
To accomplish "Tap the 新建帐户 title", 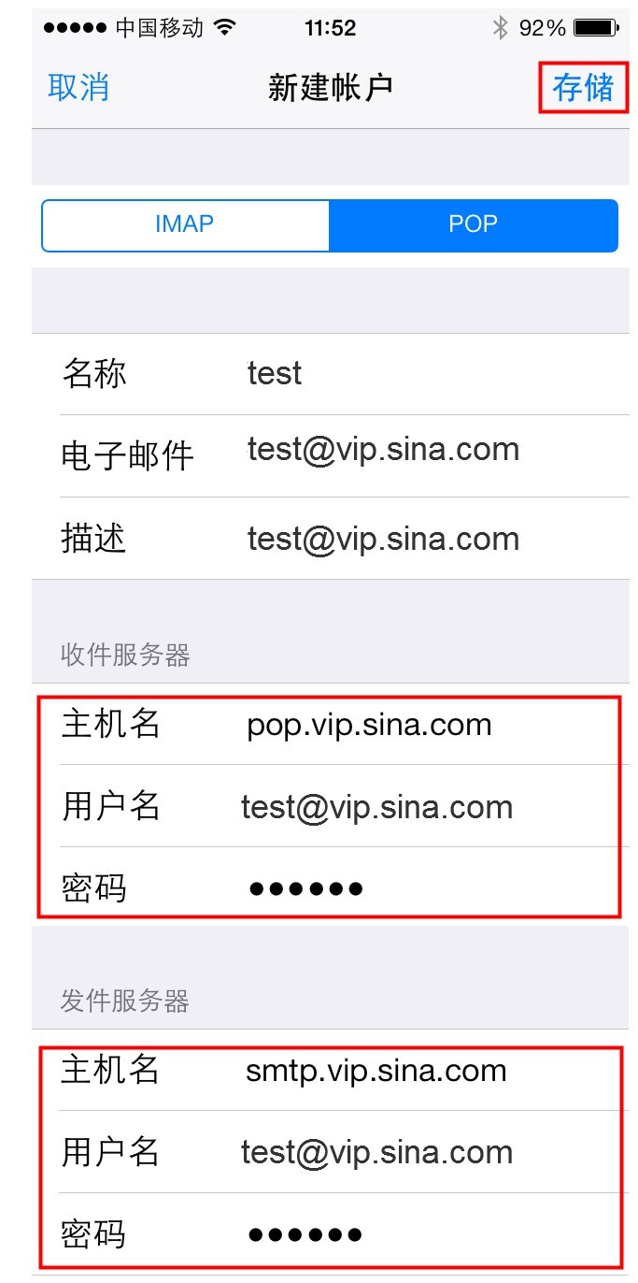I will tap(331, 87).
